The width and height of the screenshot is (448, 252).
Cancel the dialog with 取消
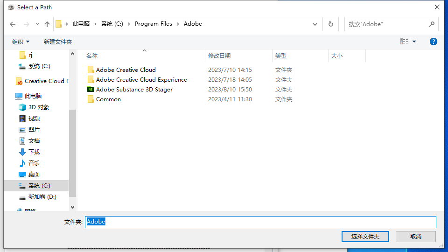click(x=416, y=237)
